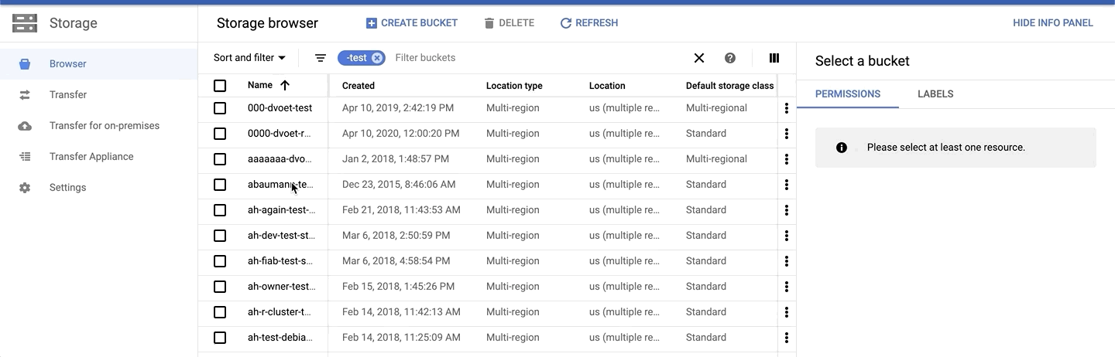This screenshot has width=1115, height=357.
Task: Open more actions for ah-r-cluster-t...
Action: pos(787,312)
